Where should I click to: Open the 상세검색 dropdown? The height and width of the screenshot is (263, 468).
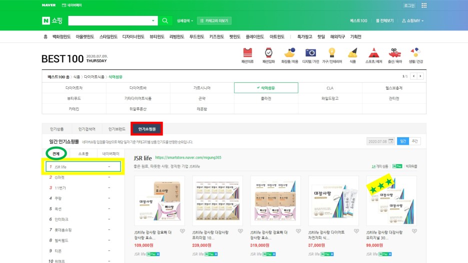click(185, 20)
